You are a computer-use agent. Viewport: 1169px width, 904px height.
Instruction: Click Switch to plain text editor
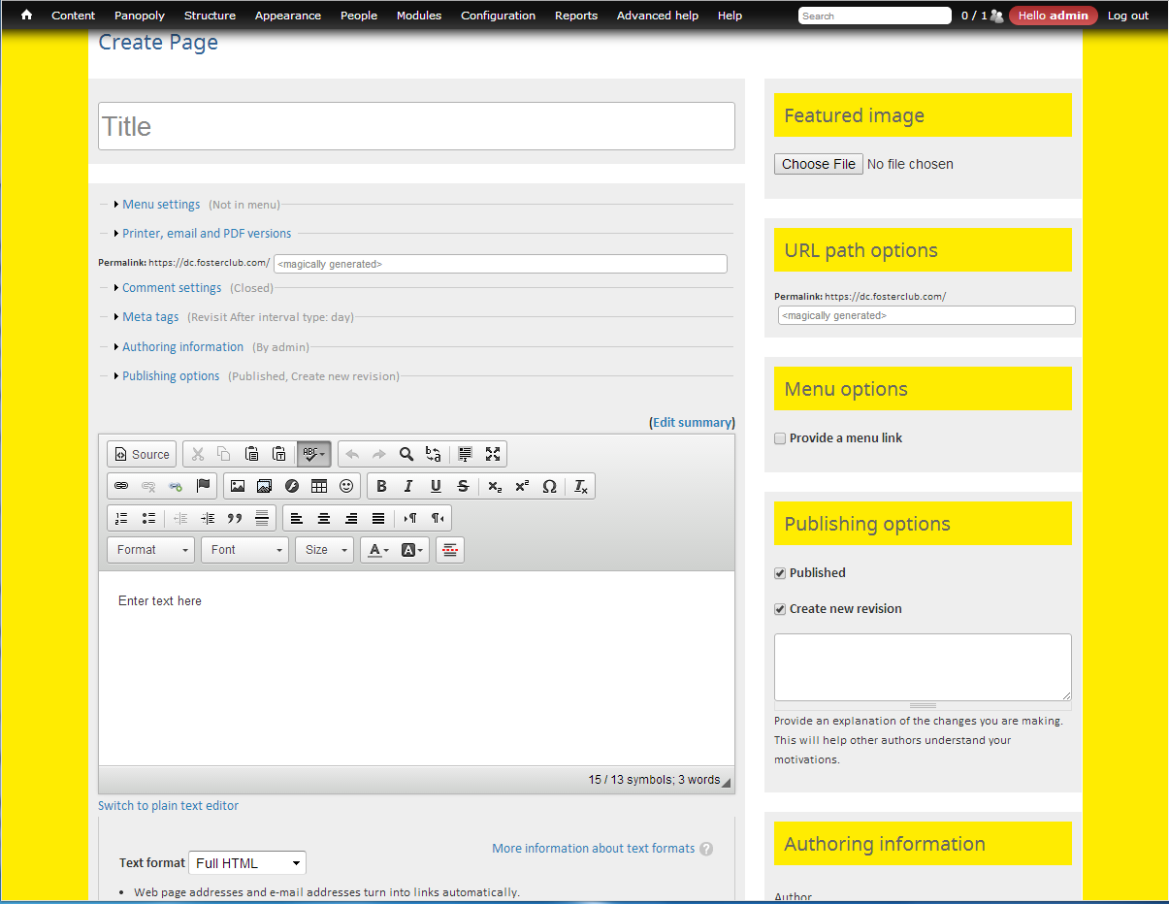168,805
